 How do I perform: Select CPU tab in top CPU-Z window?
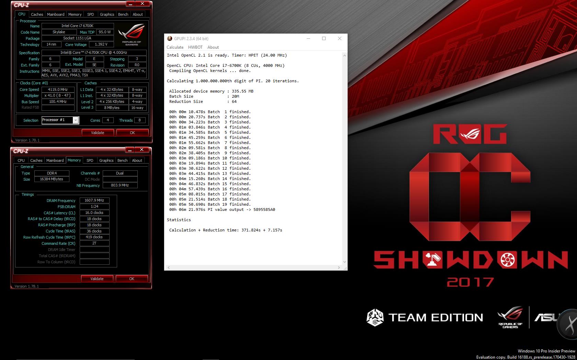pos(22,14)
